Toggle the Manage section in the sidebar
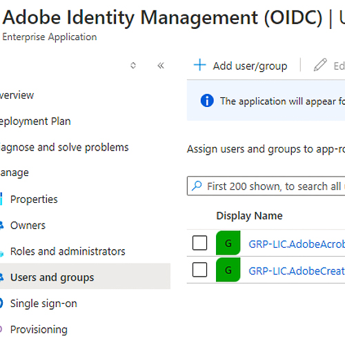 [x=14, y=172]
